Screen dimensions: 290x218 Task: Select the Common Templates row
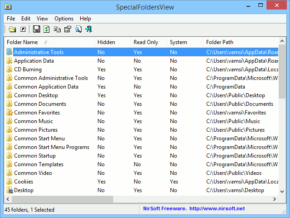(141, 164)
